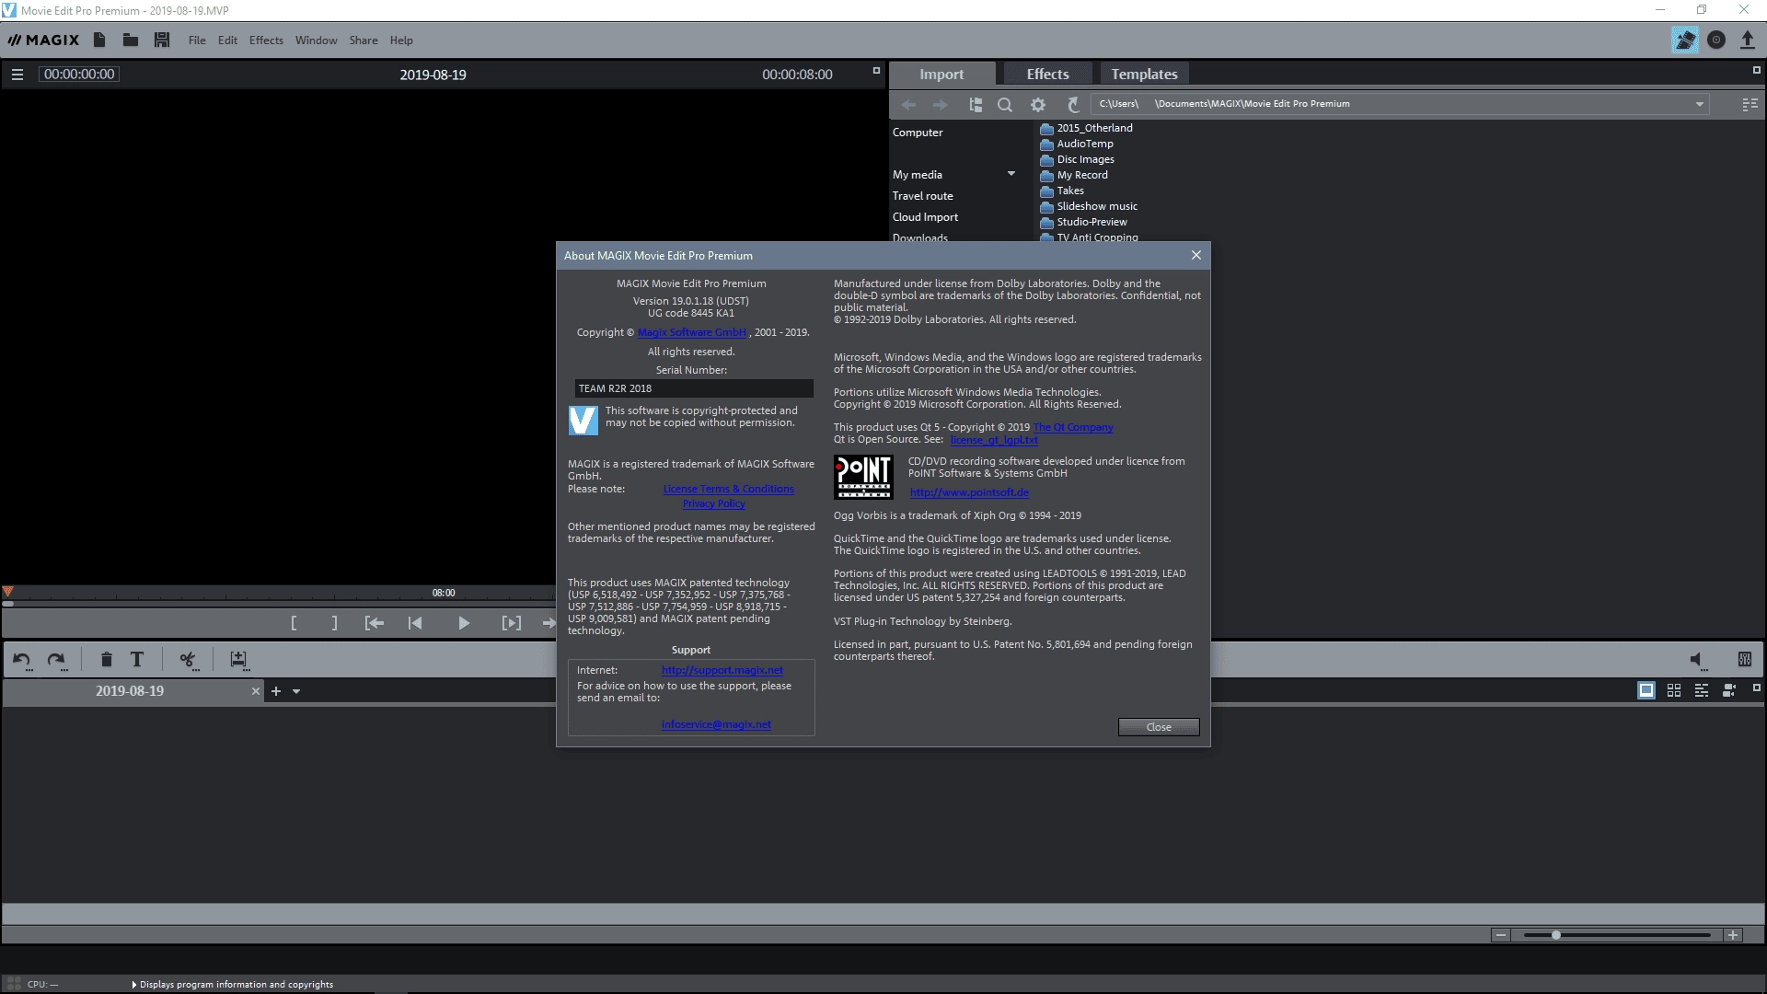
Task: Open License Terms & Conditions link
Action: coord(728,489)
